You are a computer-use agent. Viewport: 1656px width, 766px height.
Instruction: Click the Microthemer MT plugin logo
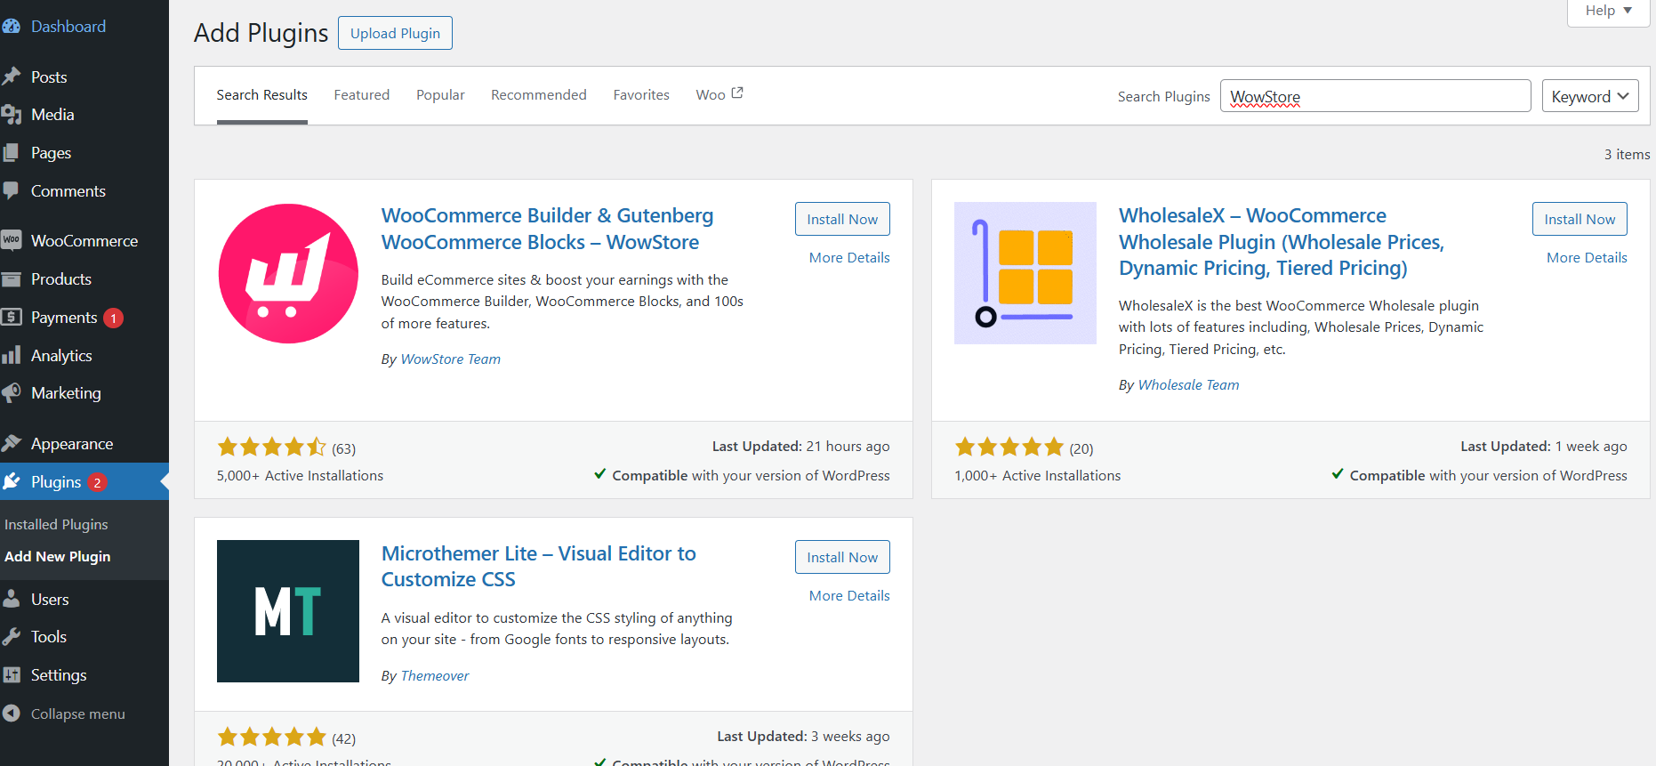(x=288, y=611)
